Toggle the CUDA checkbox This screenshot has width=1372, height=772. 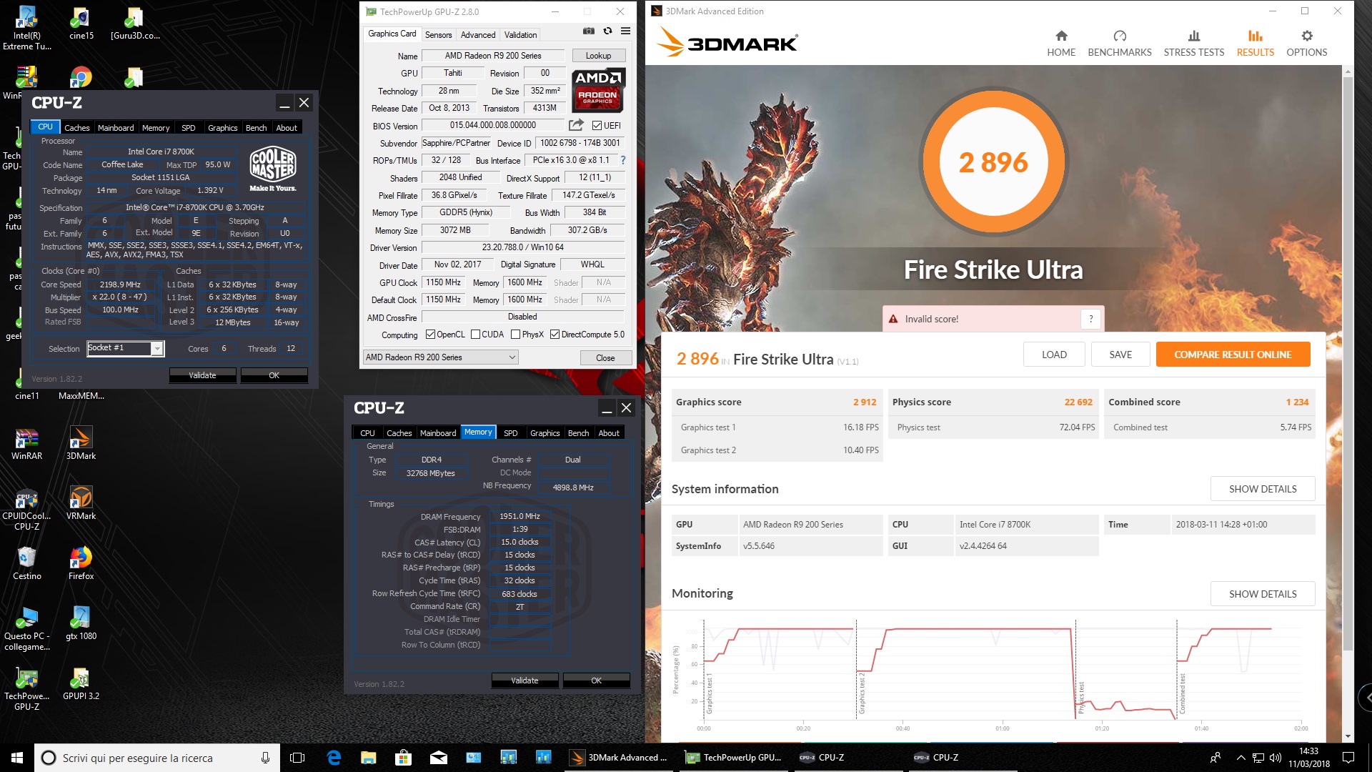(x=475, y=335)
